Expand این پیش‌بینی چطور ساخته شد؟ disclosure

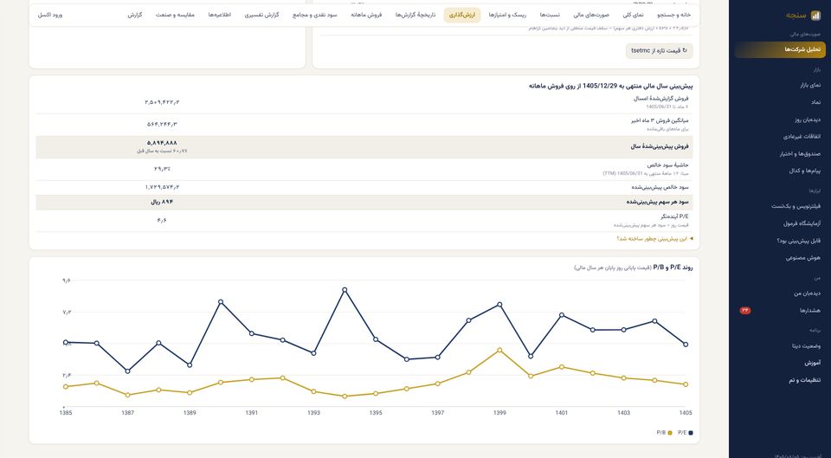click(x=654, y=239)
